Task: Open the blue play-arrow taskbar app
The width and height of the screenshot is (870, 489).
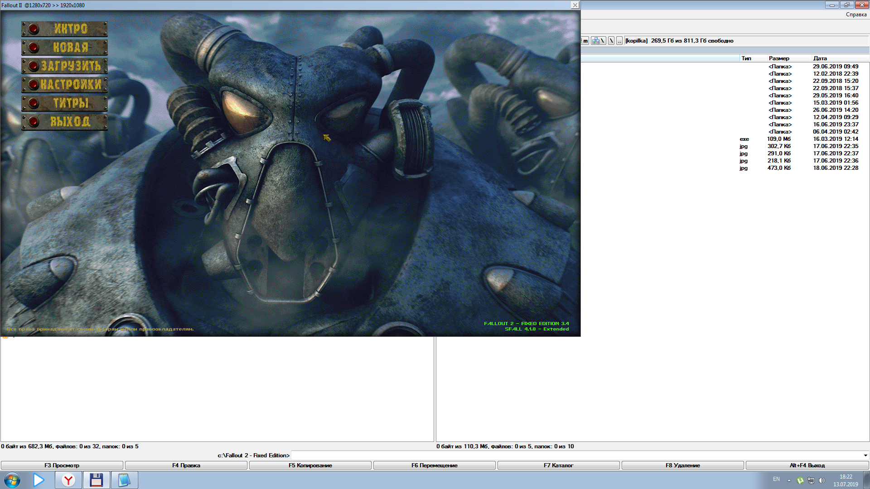Action: tap(39, 480)
